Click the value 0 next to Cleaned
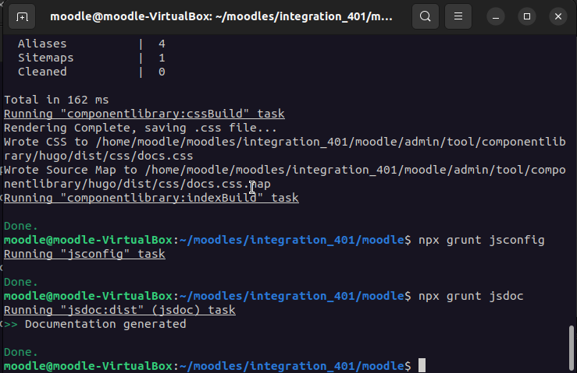The image size is (577, 373). 162,72
